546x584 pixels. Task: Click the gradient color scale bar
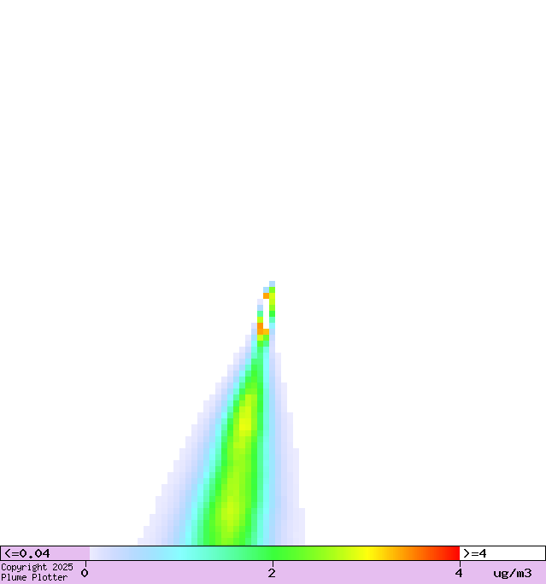pyautogui.click(x=274, y=553)
